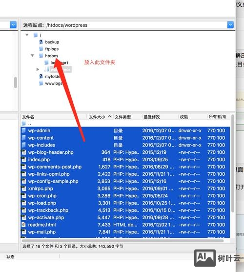Collapse the root / tree node

(x=27, y=35)
